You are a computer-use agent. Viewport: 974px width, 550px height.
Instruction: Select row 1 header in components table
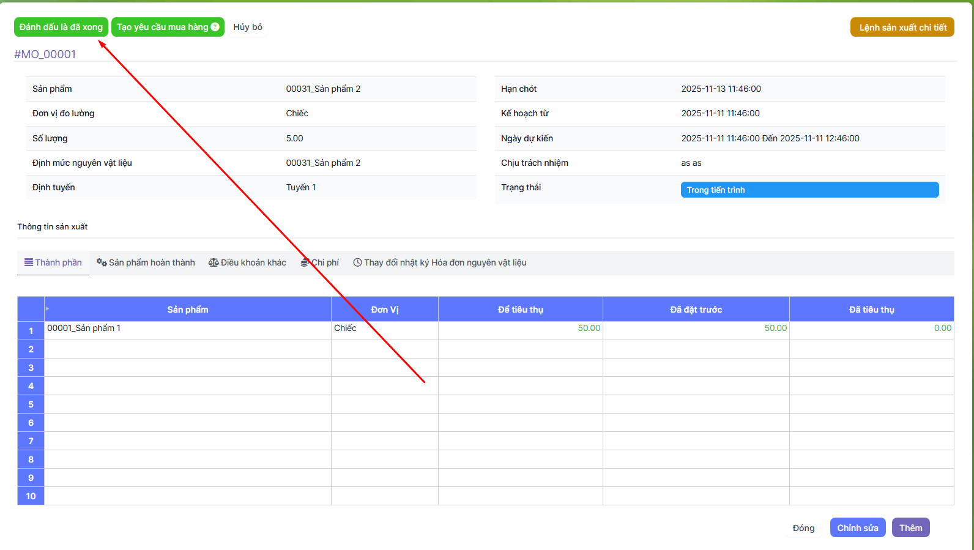click(31, 331)
